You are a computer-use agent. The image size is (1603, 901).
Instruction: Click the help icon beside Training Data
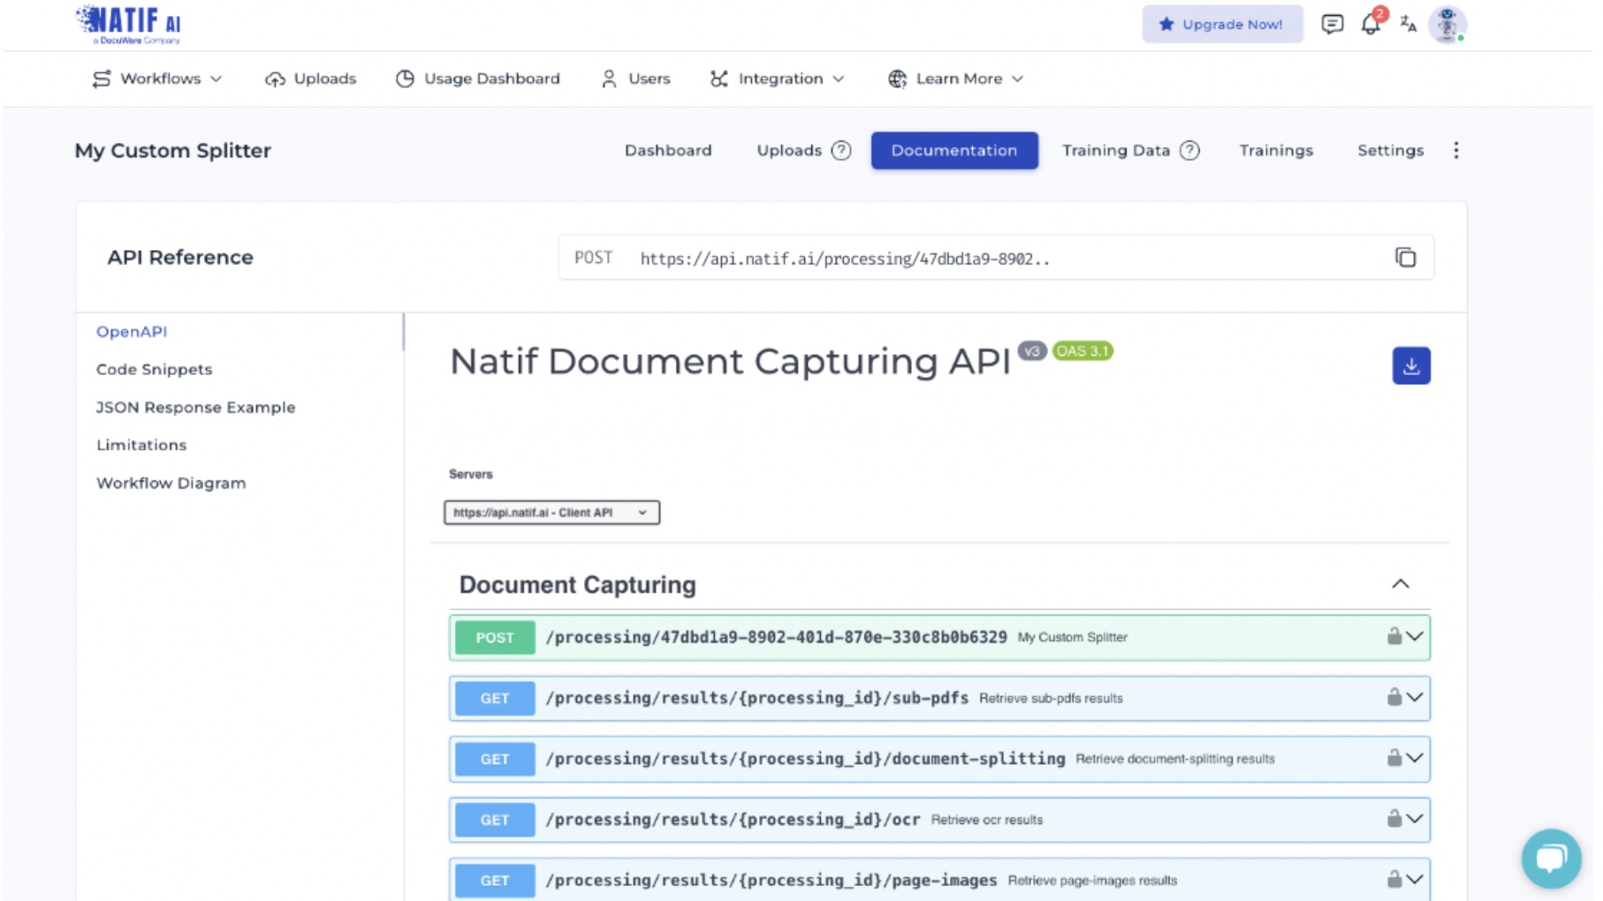(1189, 150)
